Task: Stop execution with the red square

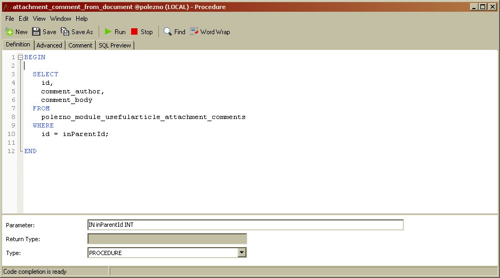Action: pyautogui.click(x=134, y=31)
